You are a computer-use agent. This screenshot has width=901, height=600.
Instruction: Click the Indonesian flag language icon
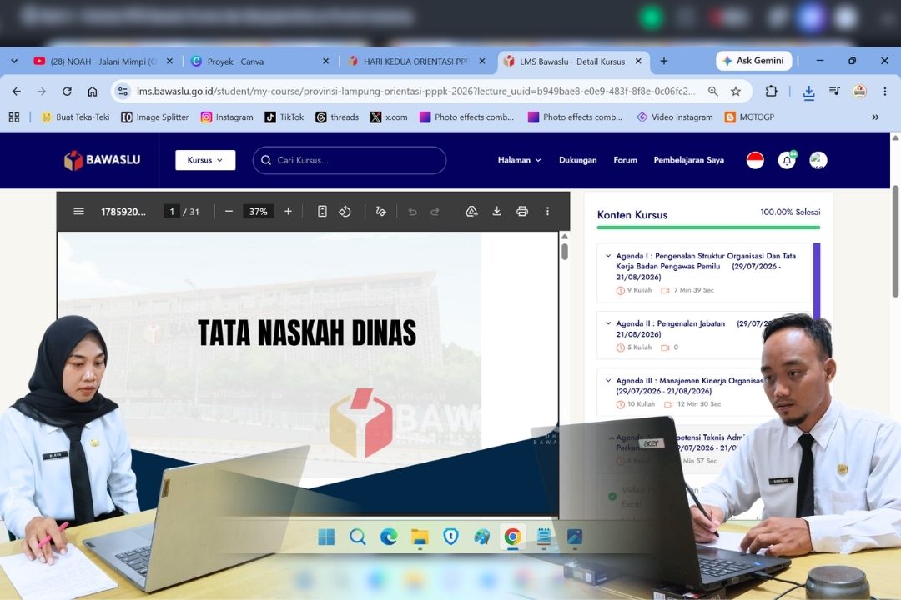755,160
